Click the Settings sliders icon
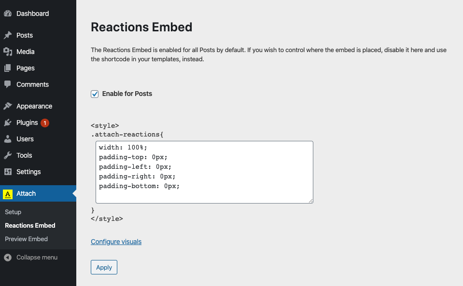 pyautogui.click(x=8, y=172)
